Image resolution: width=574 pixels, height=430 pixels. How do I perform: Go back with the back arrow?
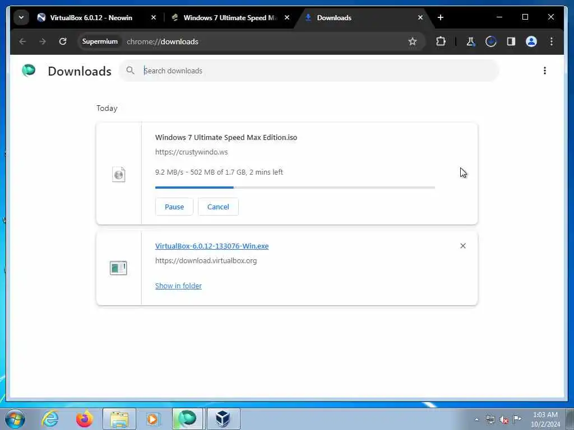pyautogui.click(x=22, y=41)
